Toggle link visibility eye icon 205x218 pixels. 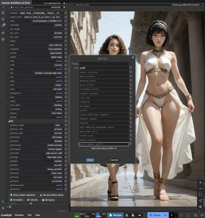point(200,207)
